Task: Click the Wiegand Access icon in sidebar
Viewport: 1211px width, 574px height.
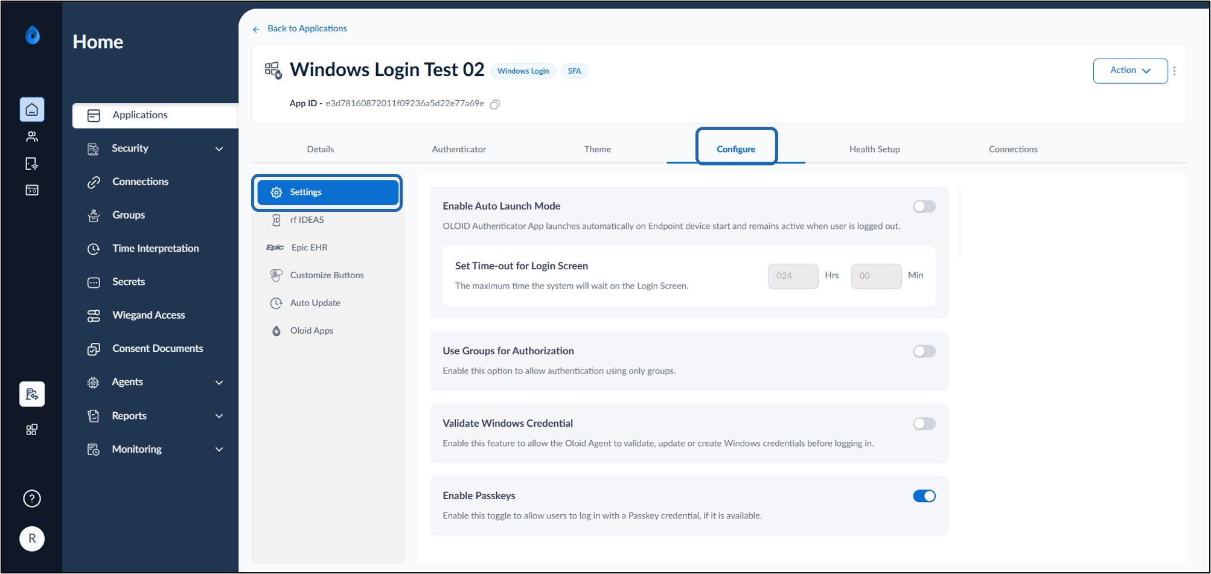Action: pyautogui.click(x=94, y=316)
